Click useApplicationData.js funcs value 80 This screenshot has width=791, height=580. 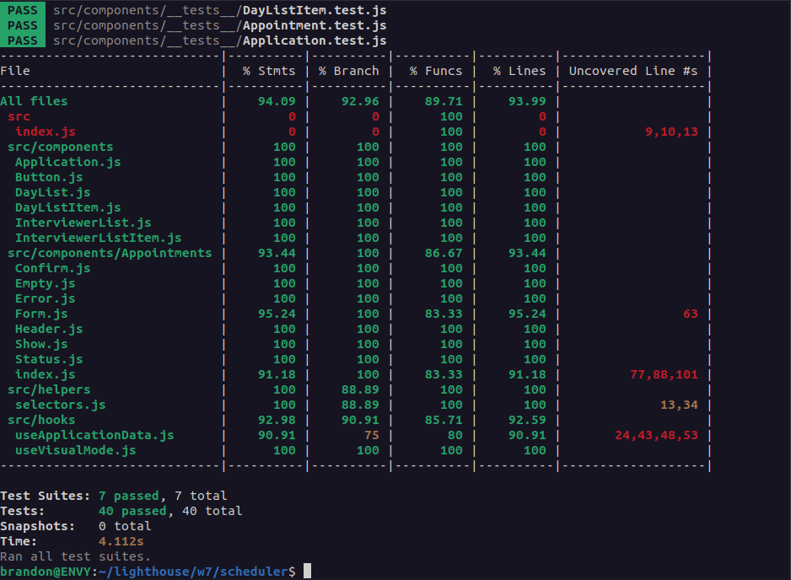tap(455, 435)
